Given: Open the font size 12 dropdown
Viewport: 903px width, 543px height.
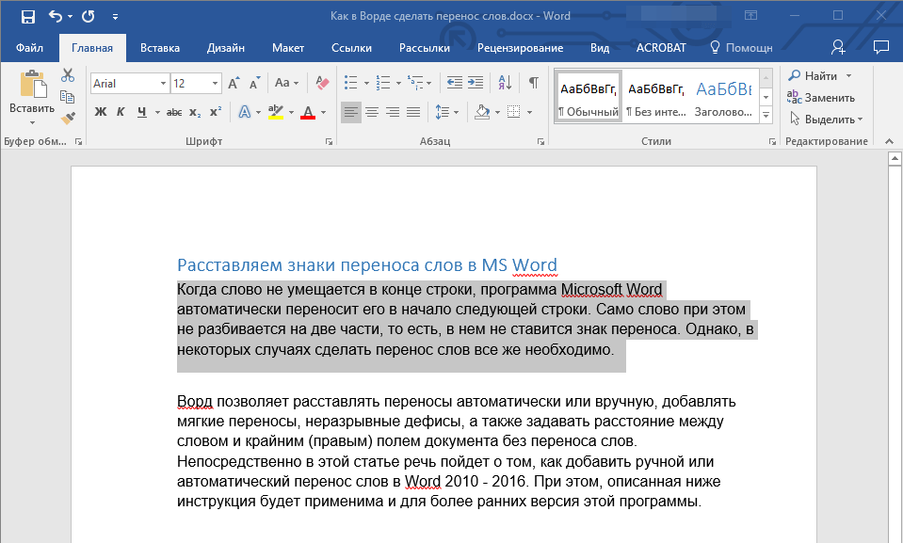Looking at the screenshot, I should tap(215, 84).
